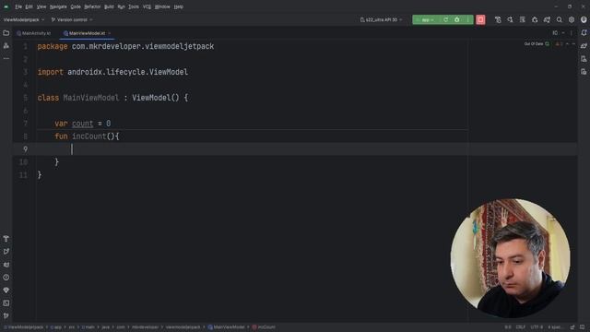Click the indent spaces setting in status bar
Viewport: 590px width, 332px height.
click(555, 327)
